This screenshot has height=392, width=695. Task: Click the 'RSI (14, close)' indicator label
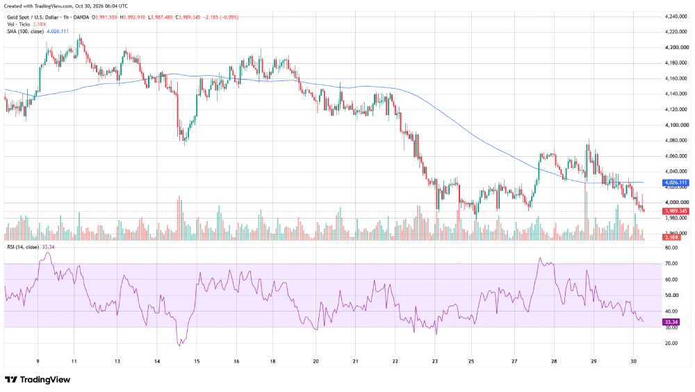23,247
